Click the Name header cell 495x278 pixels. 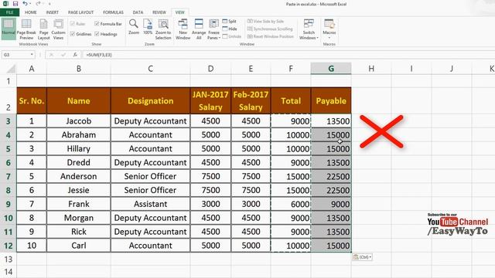click(x=79, y=100)
